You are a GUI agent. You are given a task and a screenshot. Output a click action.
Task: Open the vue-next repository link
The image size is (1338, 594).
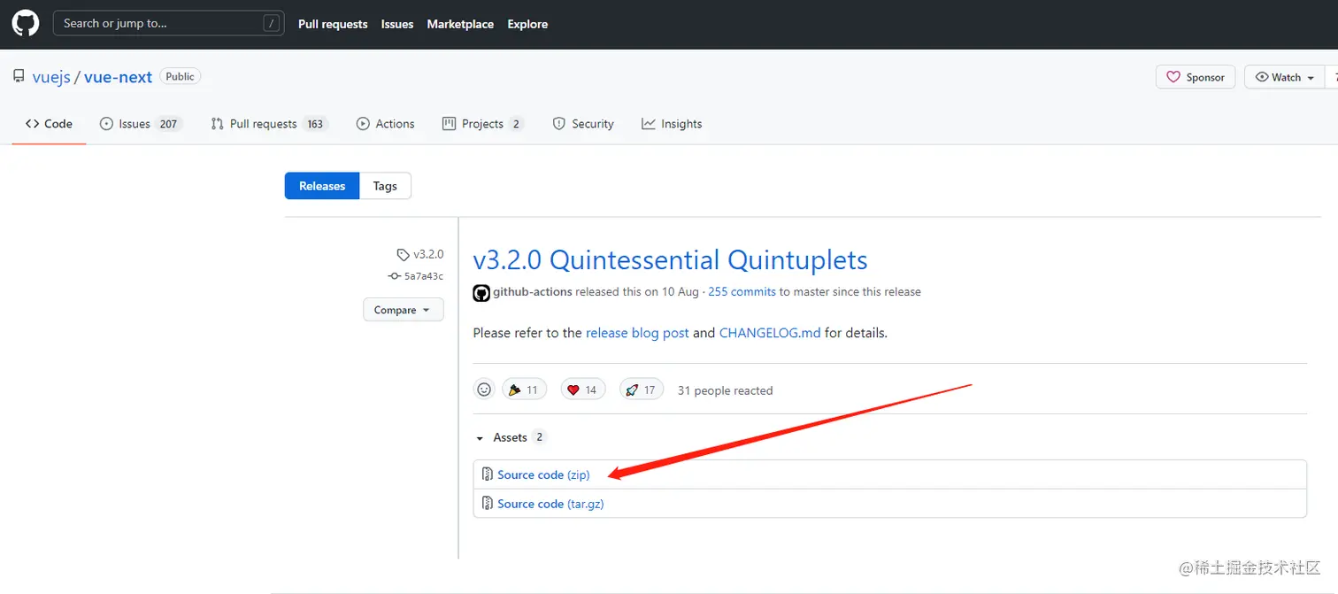(119, 77)
